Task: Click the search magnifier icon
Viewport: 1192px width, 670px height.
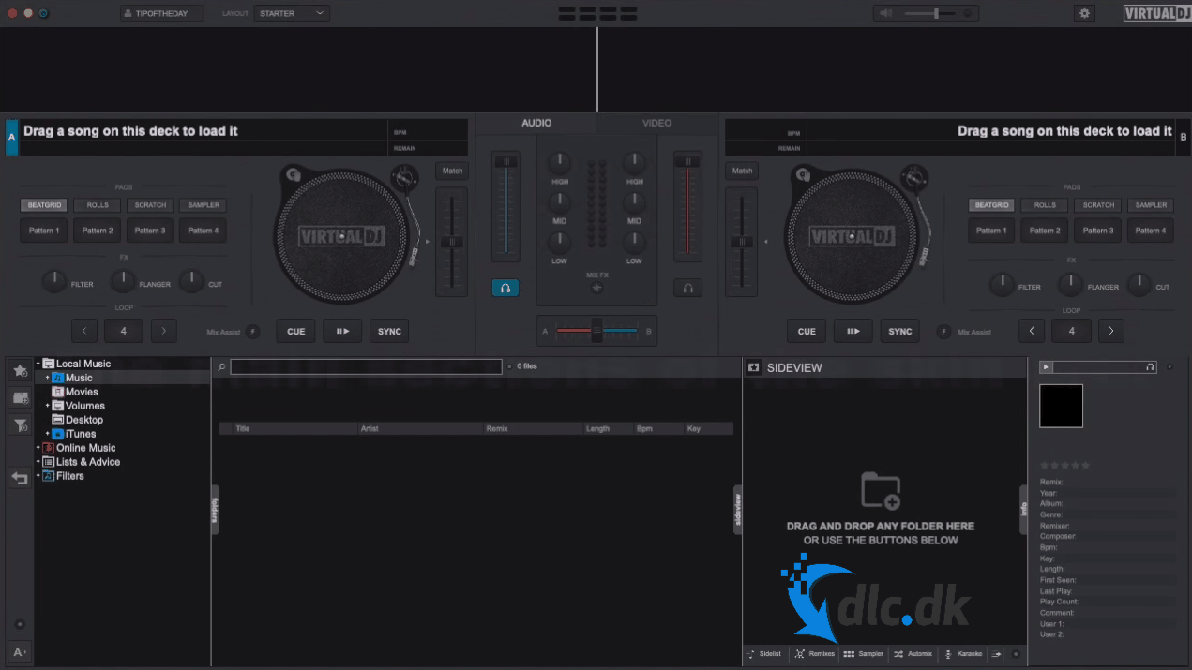Action: point(221,367)
